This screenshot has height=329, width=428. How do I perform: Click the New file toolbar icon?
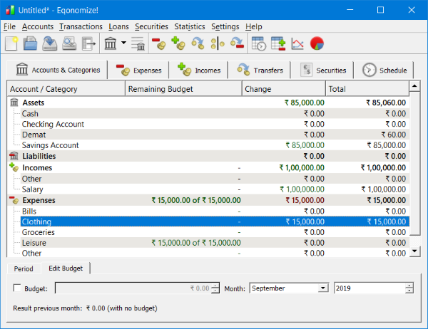click(x=11, y=44)
